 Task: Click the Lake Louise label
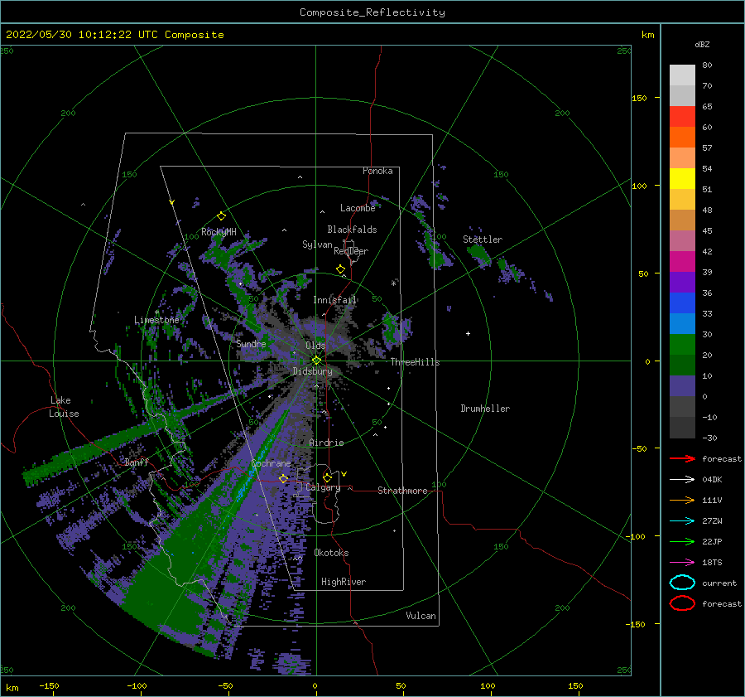64,407
